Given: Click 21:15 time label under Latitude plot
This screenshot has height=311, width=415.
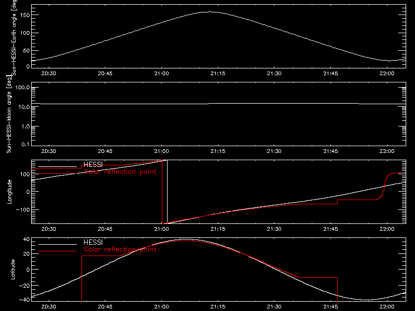Looking at the screenshot, I should click(x=218, y=307).
